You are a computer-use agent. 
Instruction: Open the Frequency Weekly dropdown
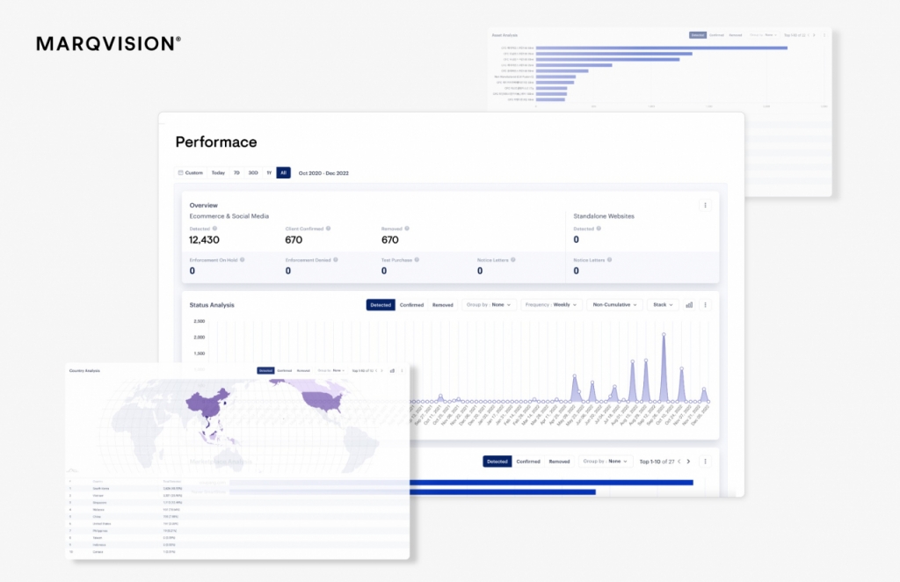click(551, 305)
